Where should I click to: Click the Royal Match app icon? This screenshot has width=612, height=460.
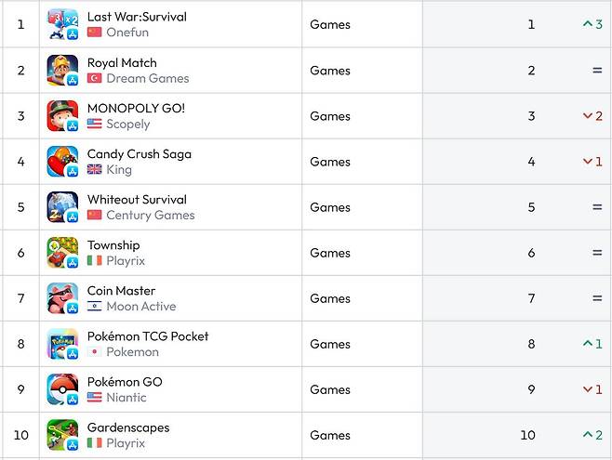pyautogui.click(x=62, y=71)
